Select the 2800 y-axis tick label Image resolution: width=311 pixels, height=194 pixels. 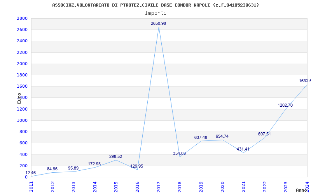22,18
